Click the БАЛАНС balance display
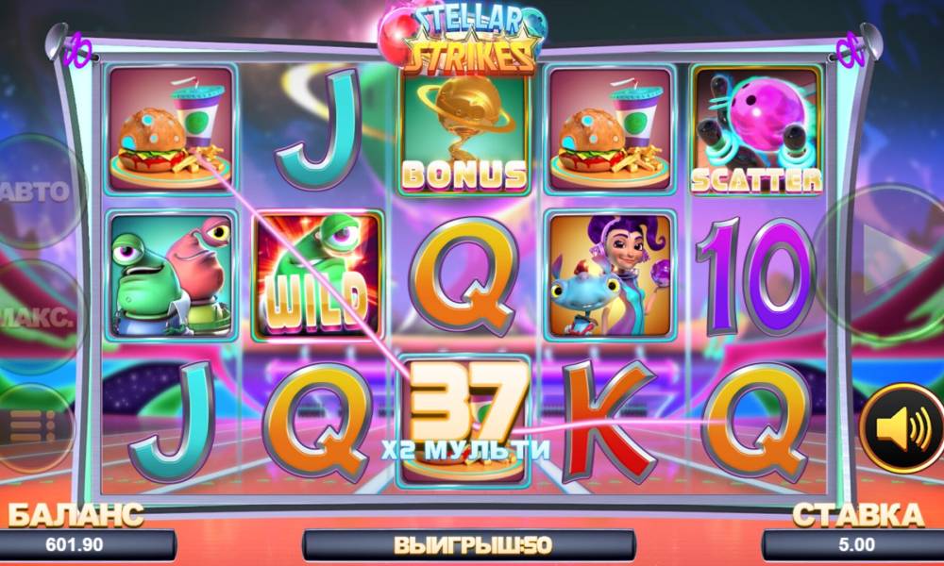This screenshot has width=944, height=566. tap(87, 545)
